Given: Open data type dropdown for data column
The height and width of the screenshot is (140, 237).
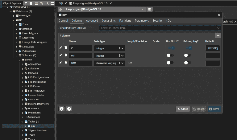Looking at the screenshot, I should tap(122, 63).
